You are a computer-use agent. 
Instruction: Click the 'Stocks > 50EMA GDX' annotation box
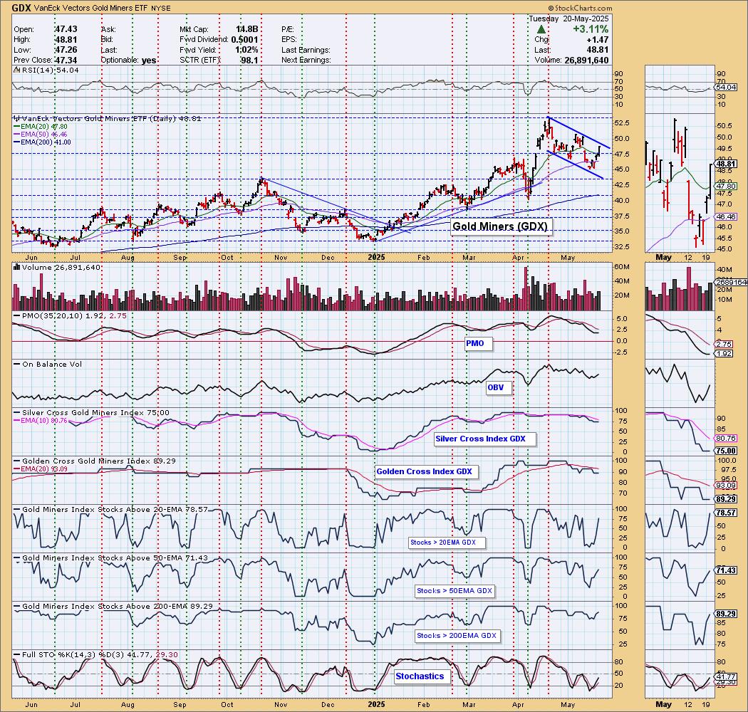click(454, 591)
